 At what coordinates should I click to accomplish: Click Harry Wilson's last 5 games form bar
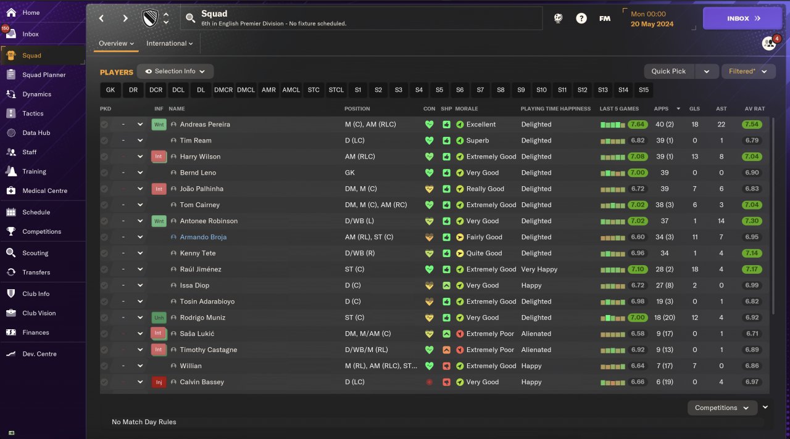pyautogui.click(x=613, y=157)
